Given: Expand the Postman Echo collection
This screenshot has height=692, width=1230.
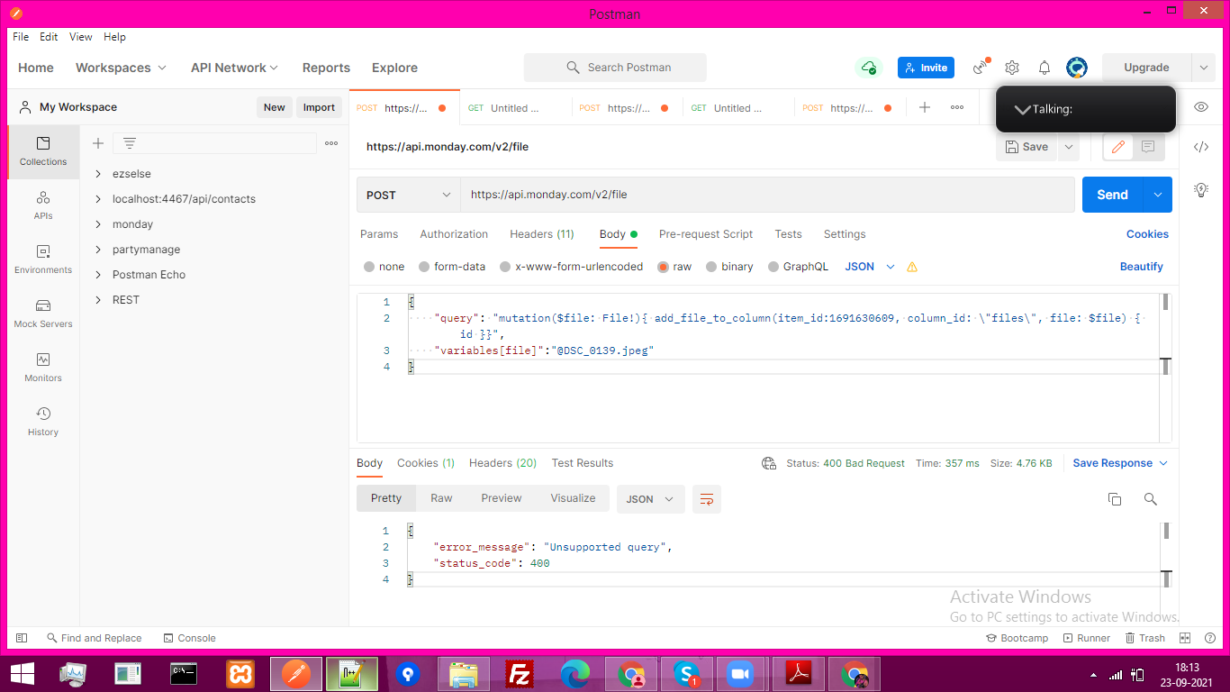Looking at the screenshot, I should pos(98,275).
